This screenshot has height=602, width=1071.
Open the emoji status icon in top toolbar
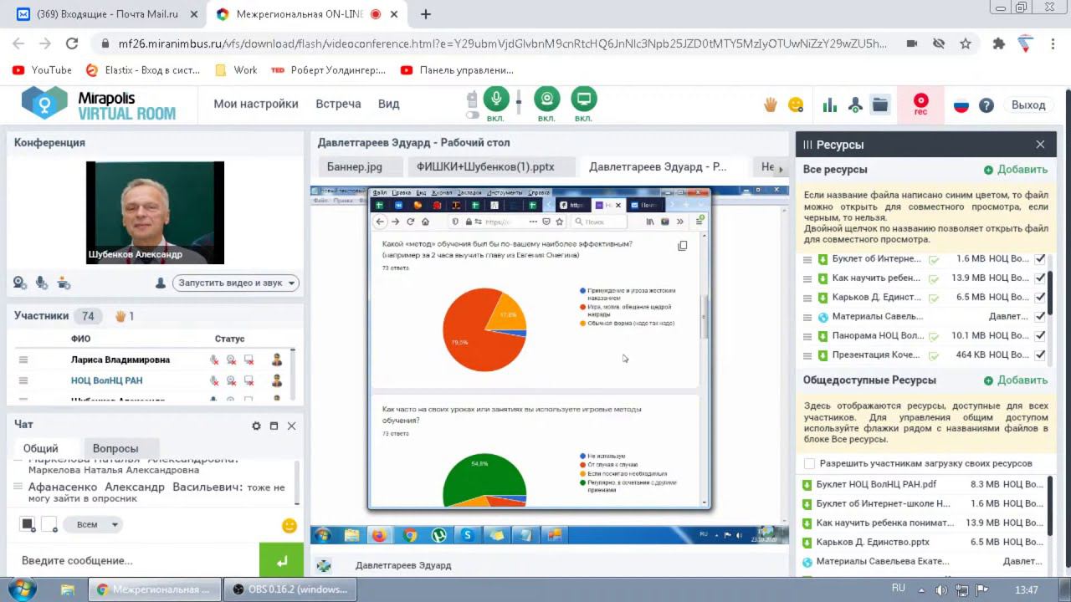click(796, 105)
